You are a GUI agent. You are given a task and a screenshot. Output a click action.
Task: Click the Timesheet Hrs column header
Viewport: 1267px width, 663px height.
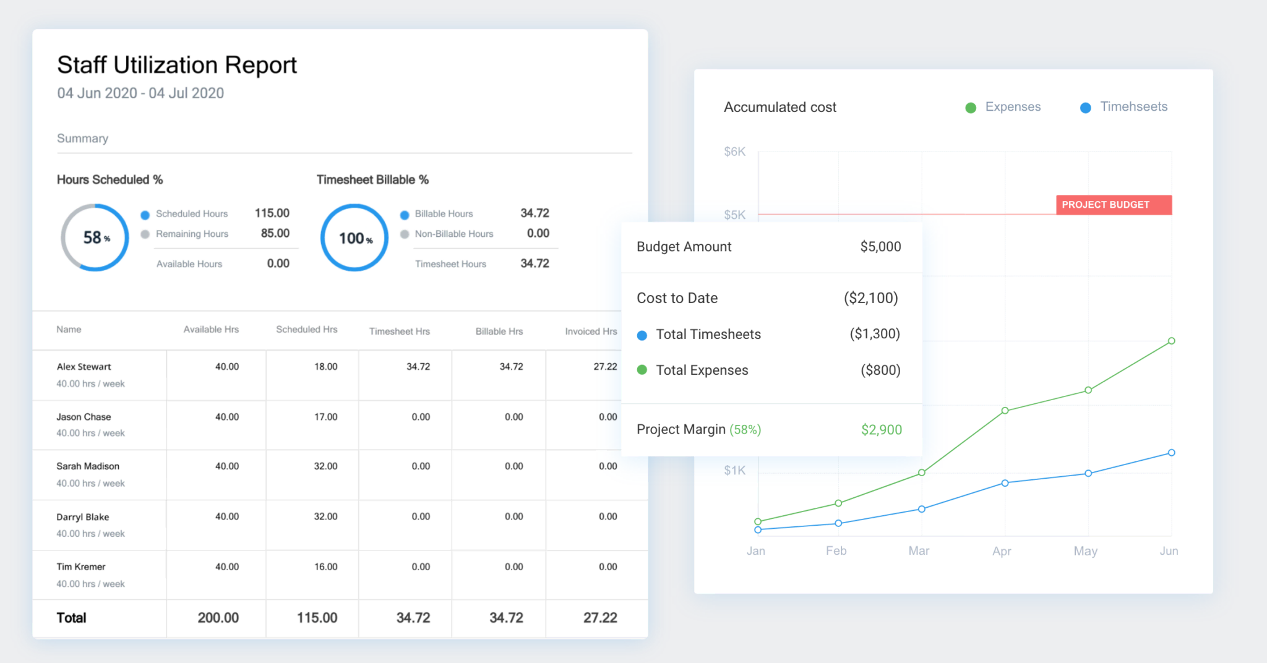pos(399,331)
